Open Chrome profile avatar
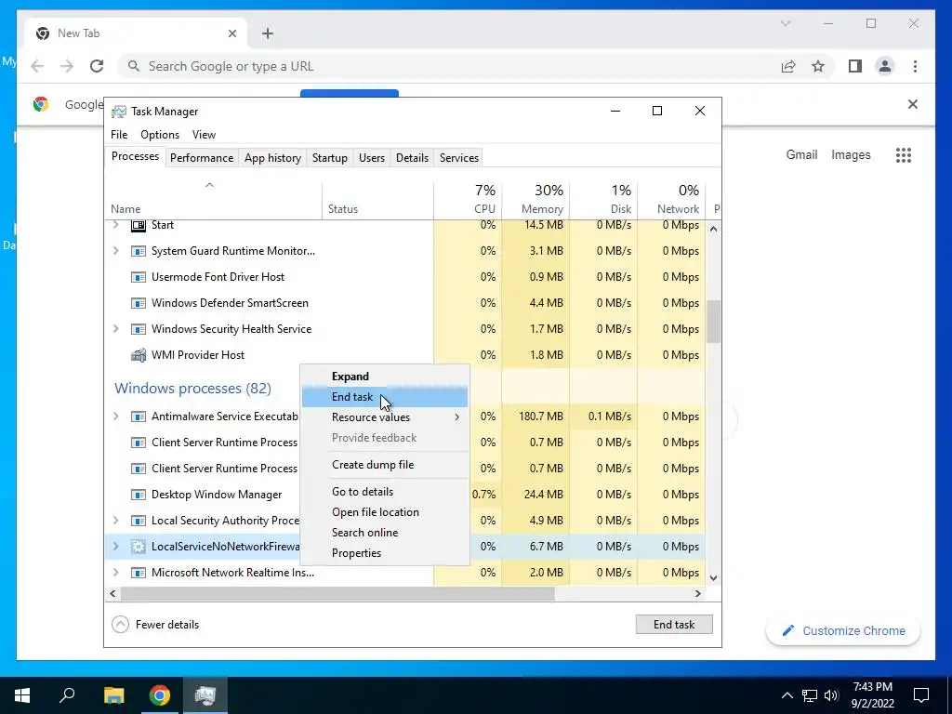The width and height of the screenshot is (952, 714). [885, 66]
